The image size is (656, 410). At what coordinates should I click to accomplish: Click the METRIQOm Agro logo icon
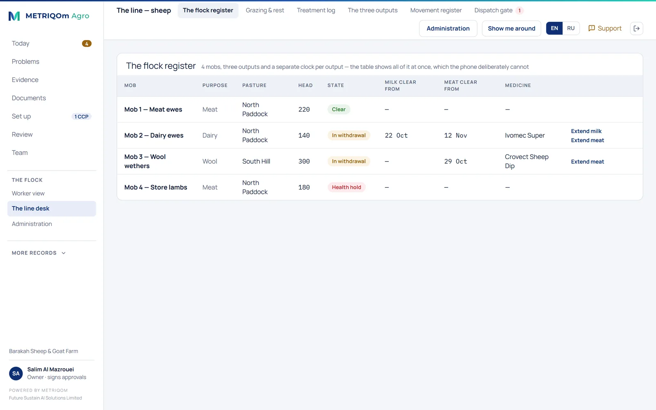[x=14, y=16]
